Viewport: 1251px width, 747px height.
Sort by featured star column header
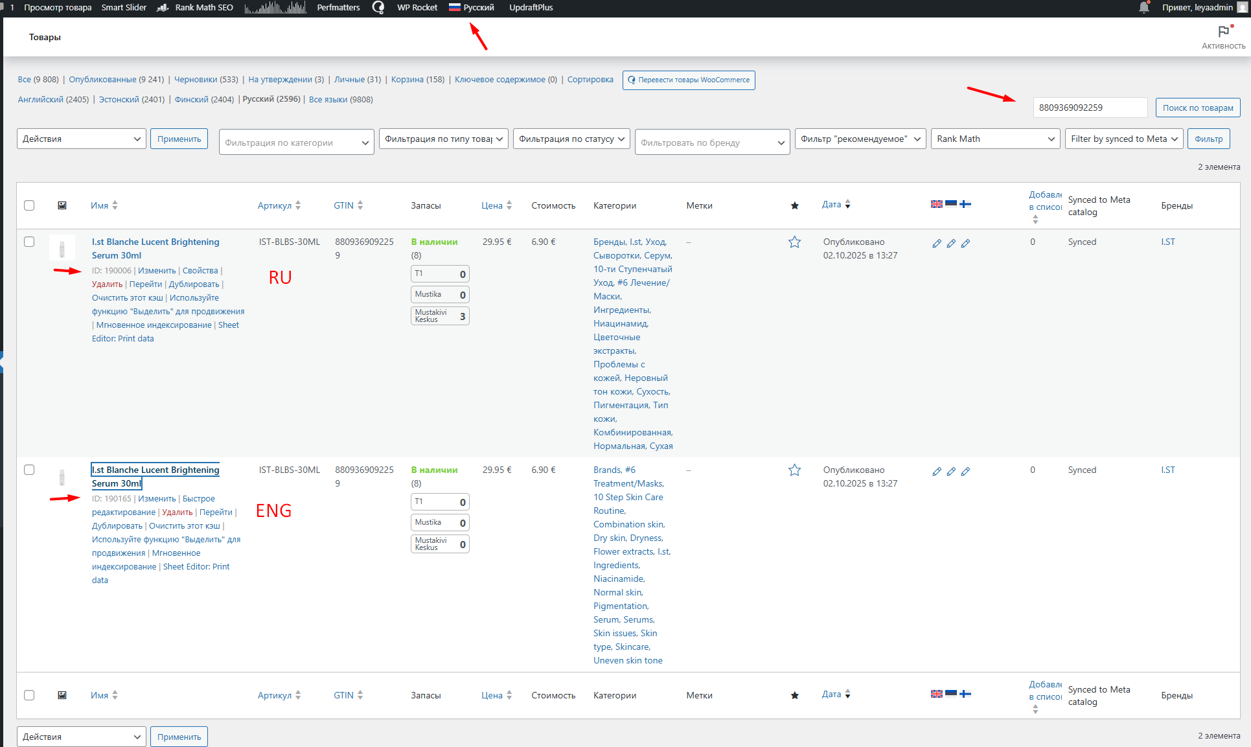tap(794, 206)
